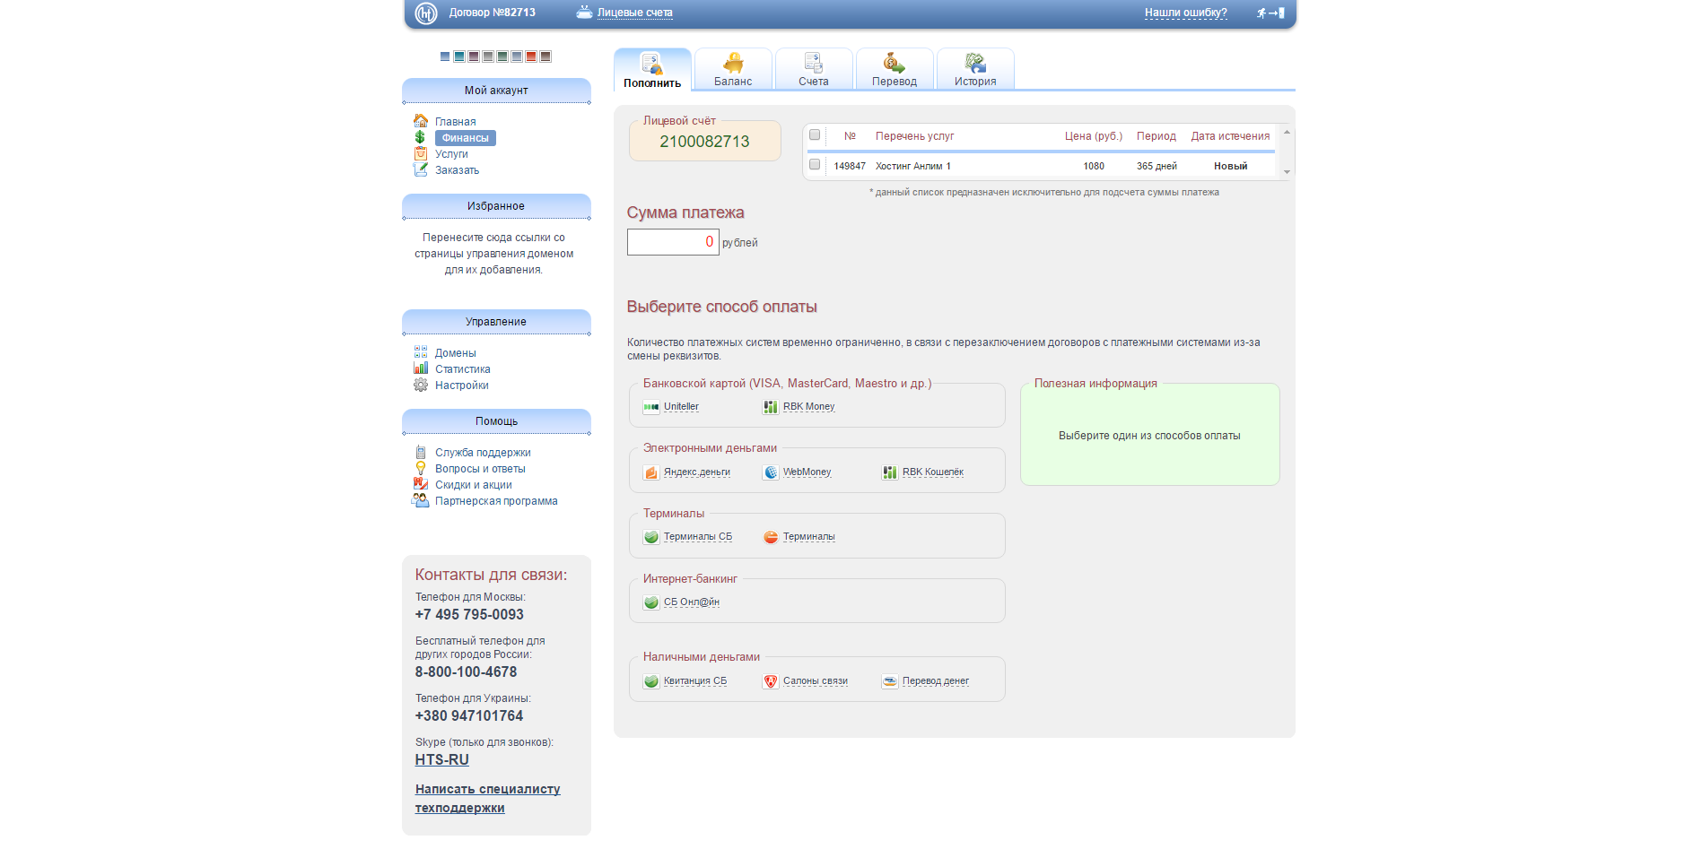Click the house icon beside Главная
1702x849 pixels.
click(x=421, y=121)
